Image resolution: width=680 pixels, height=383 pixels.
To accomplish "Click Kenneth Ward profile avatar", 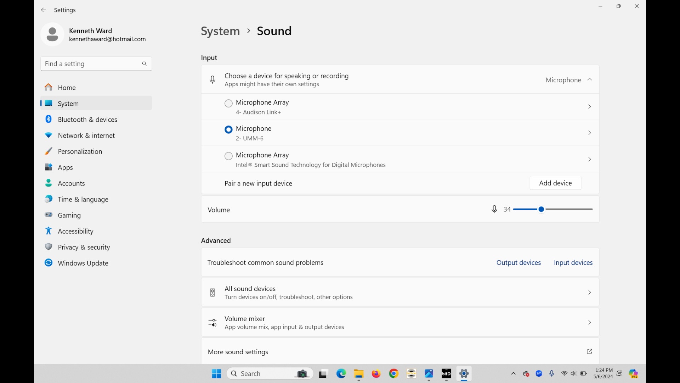I will click(52, 34).
